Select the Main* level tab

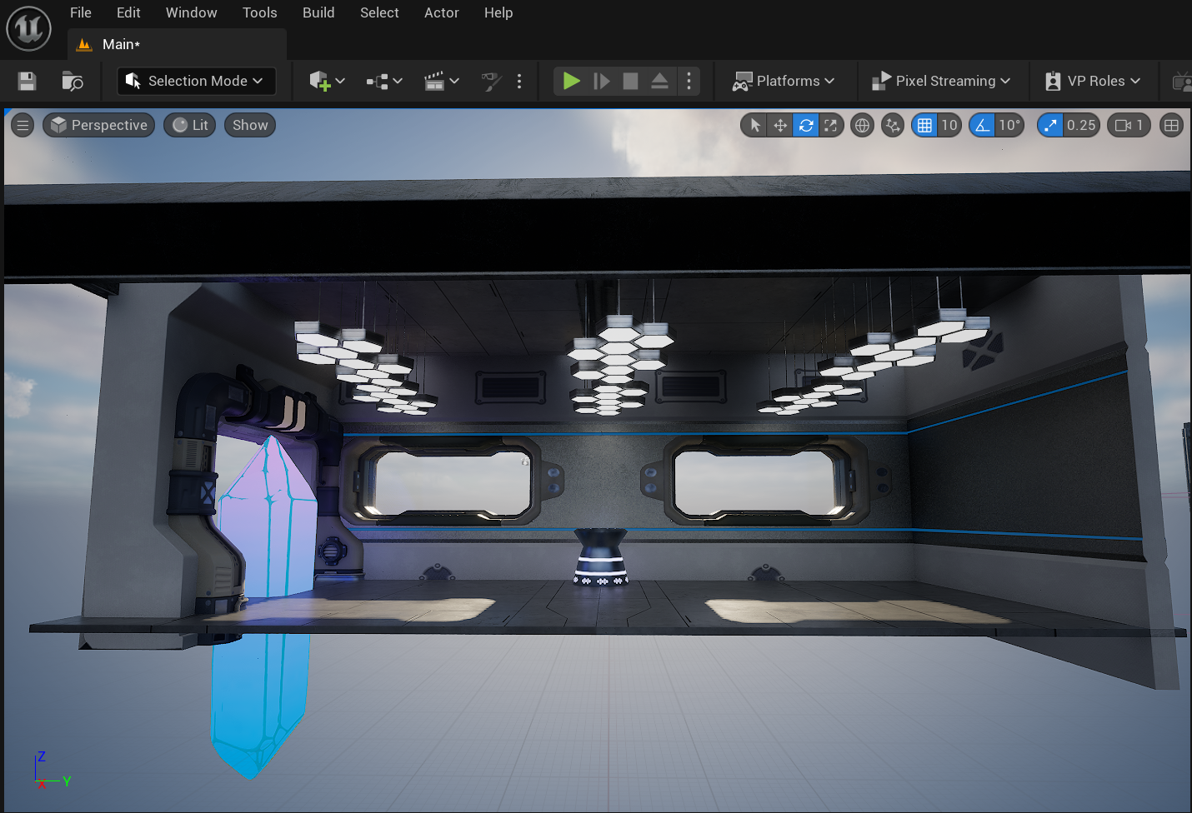click(x=177, y=44)
